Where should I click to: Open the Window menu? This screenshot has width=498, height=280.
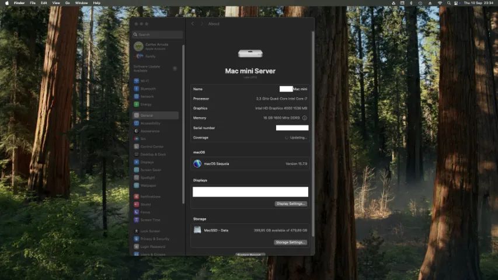[81, 3]
